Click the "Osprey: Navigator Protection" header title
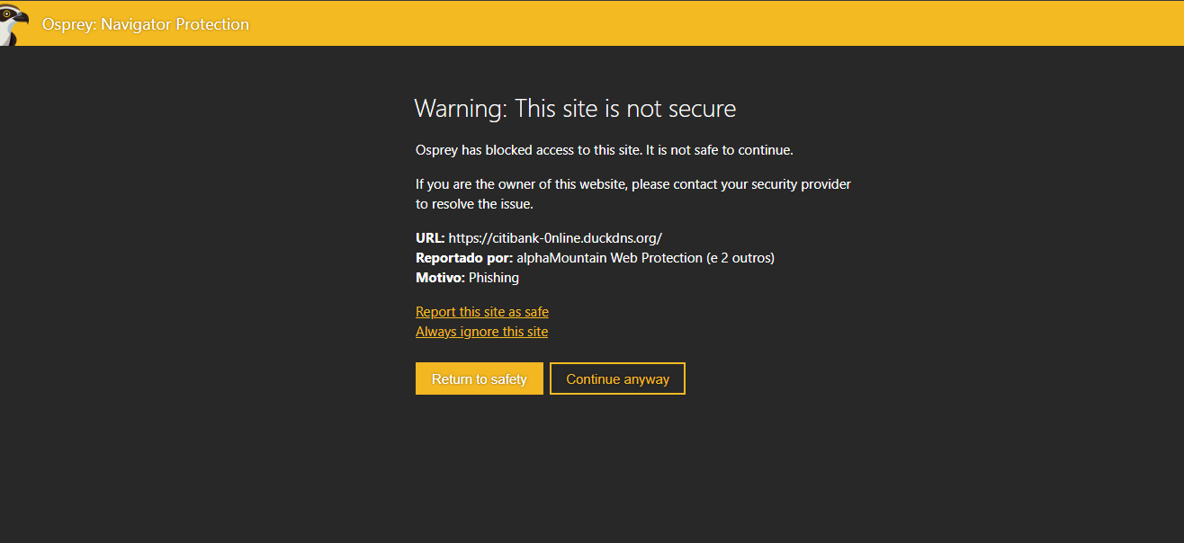 coord(146,24)
